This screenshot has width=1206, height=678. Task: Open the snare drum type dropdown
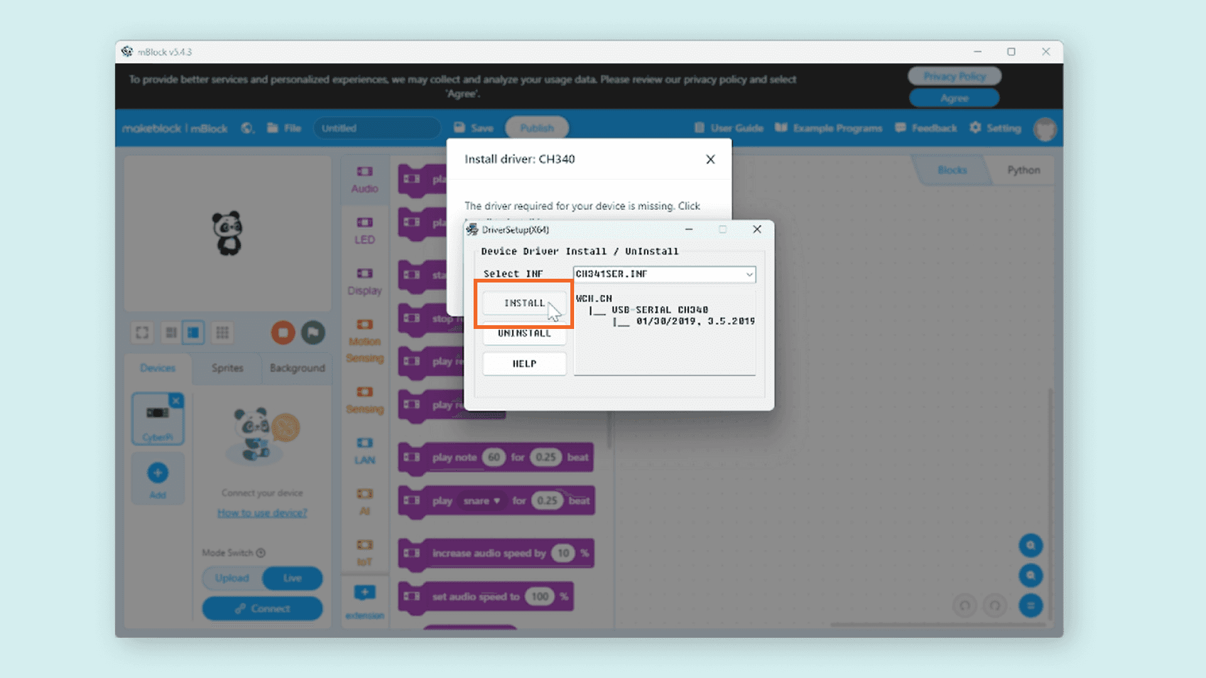(x=482, y=501)
